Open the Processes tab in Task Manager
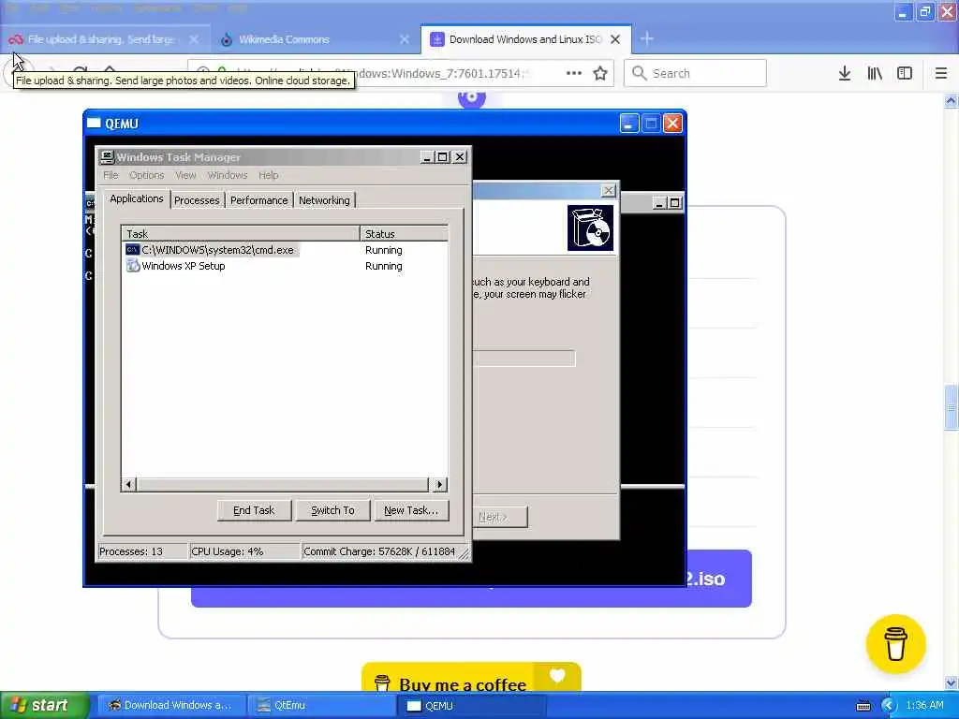 (x=197, y=200)
